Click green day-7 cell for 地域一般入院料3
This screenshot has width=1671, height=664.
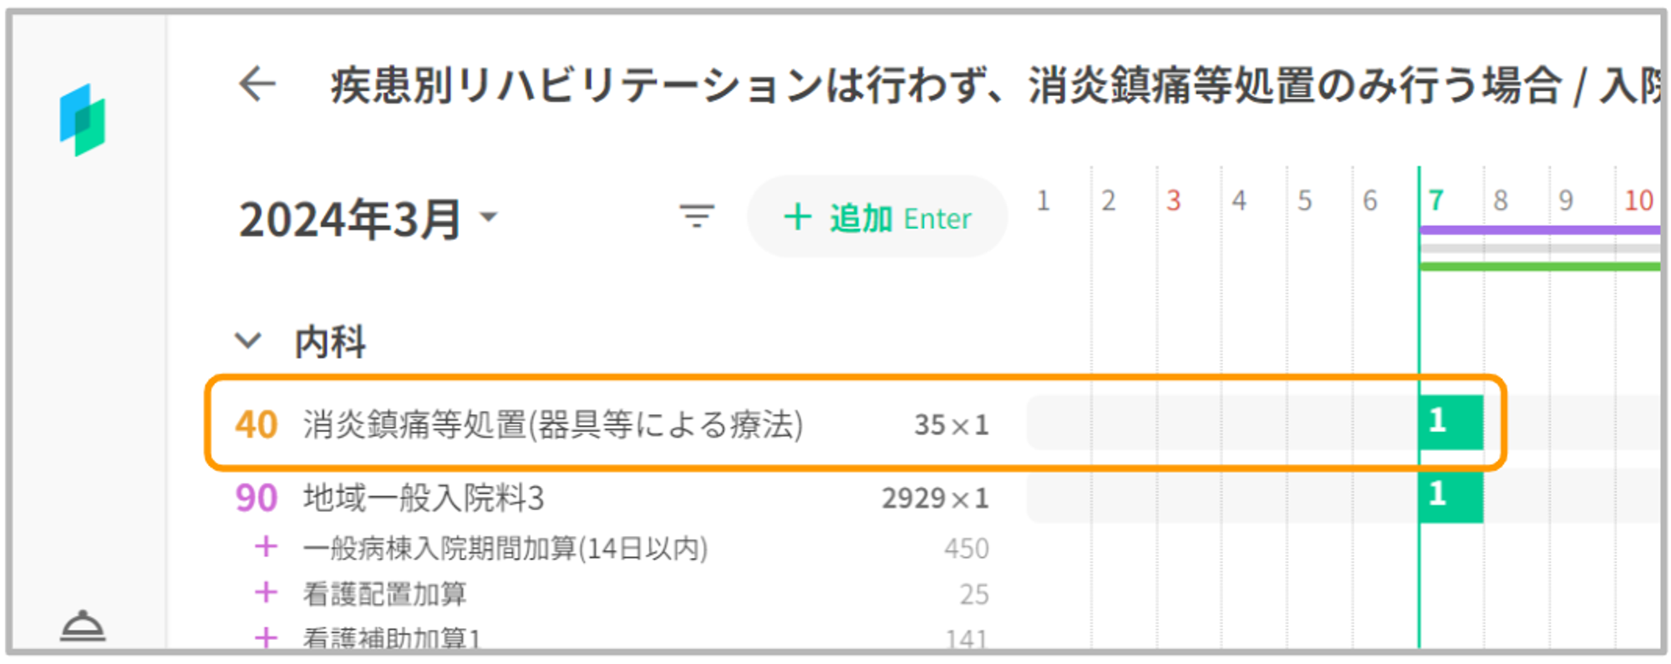(1450, 495)
